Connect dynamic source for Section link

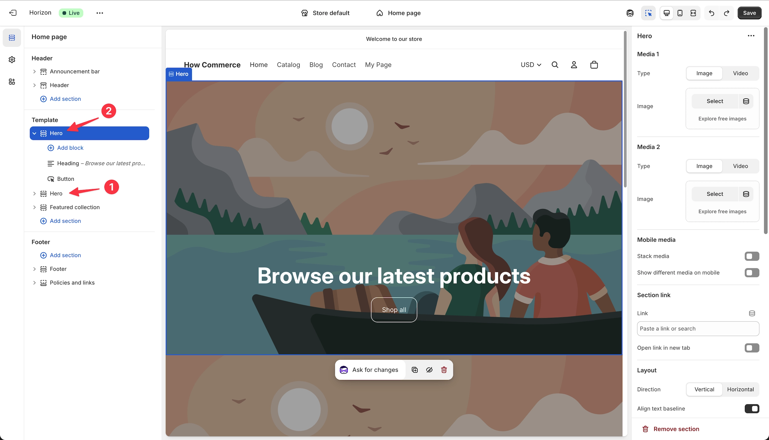pos(752,313)
